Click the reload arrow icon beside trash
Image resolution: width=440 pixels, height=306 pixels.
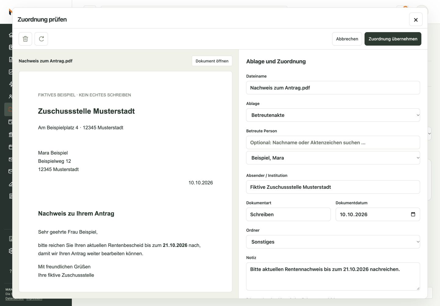tap(41, 39)
